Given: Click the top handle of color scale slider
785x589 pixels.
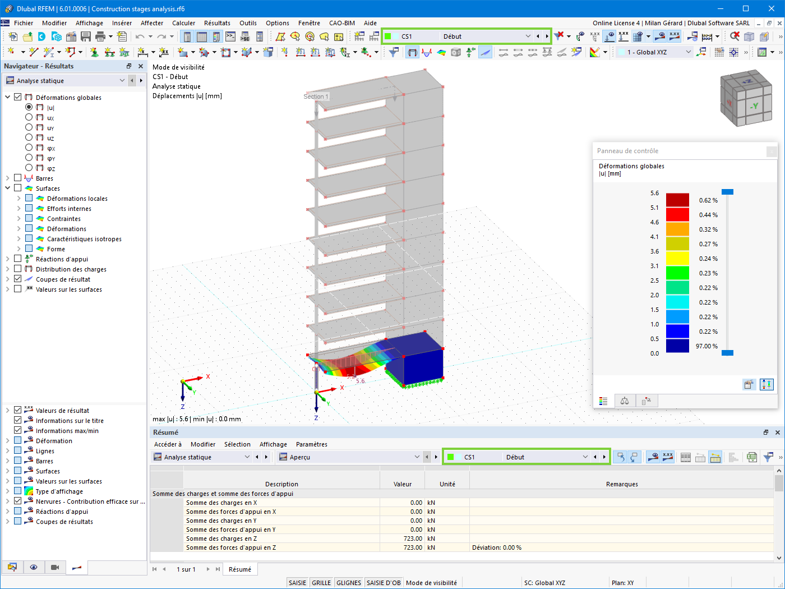Looking at the screenshot, I should 727,192.
